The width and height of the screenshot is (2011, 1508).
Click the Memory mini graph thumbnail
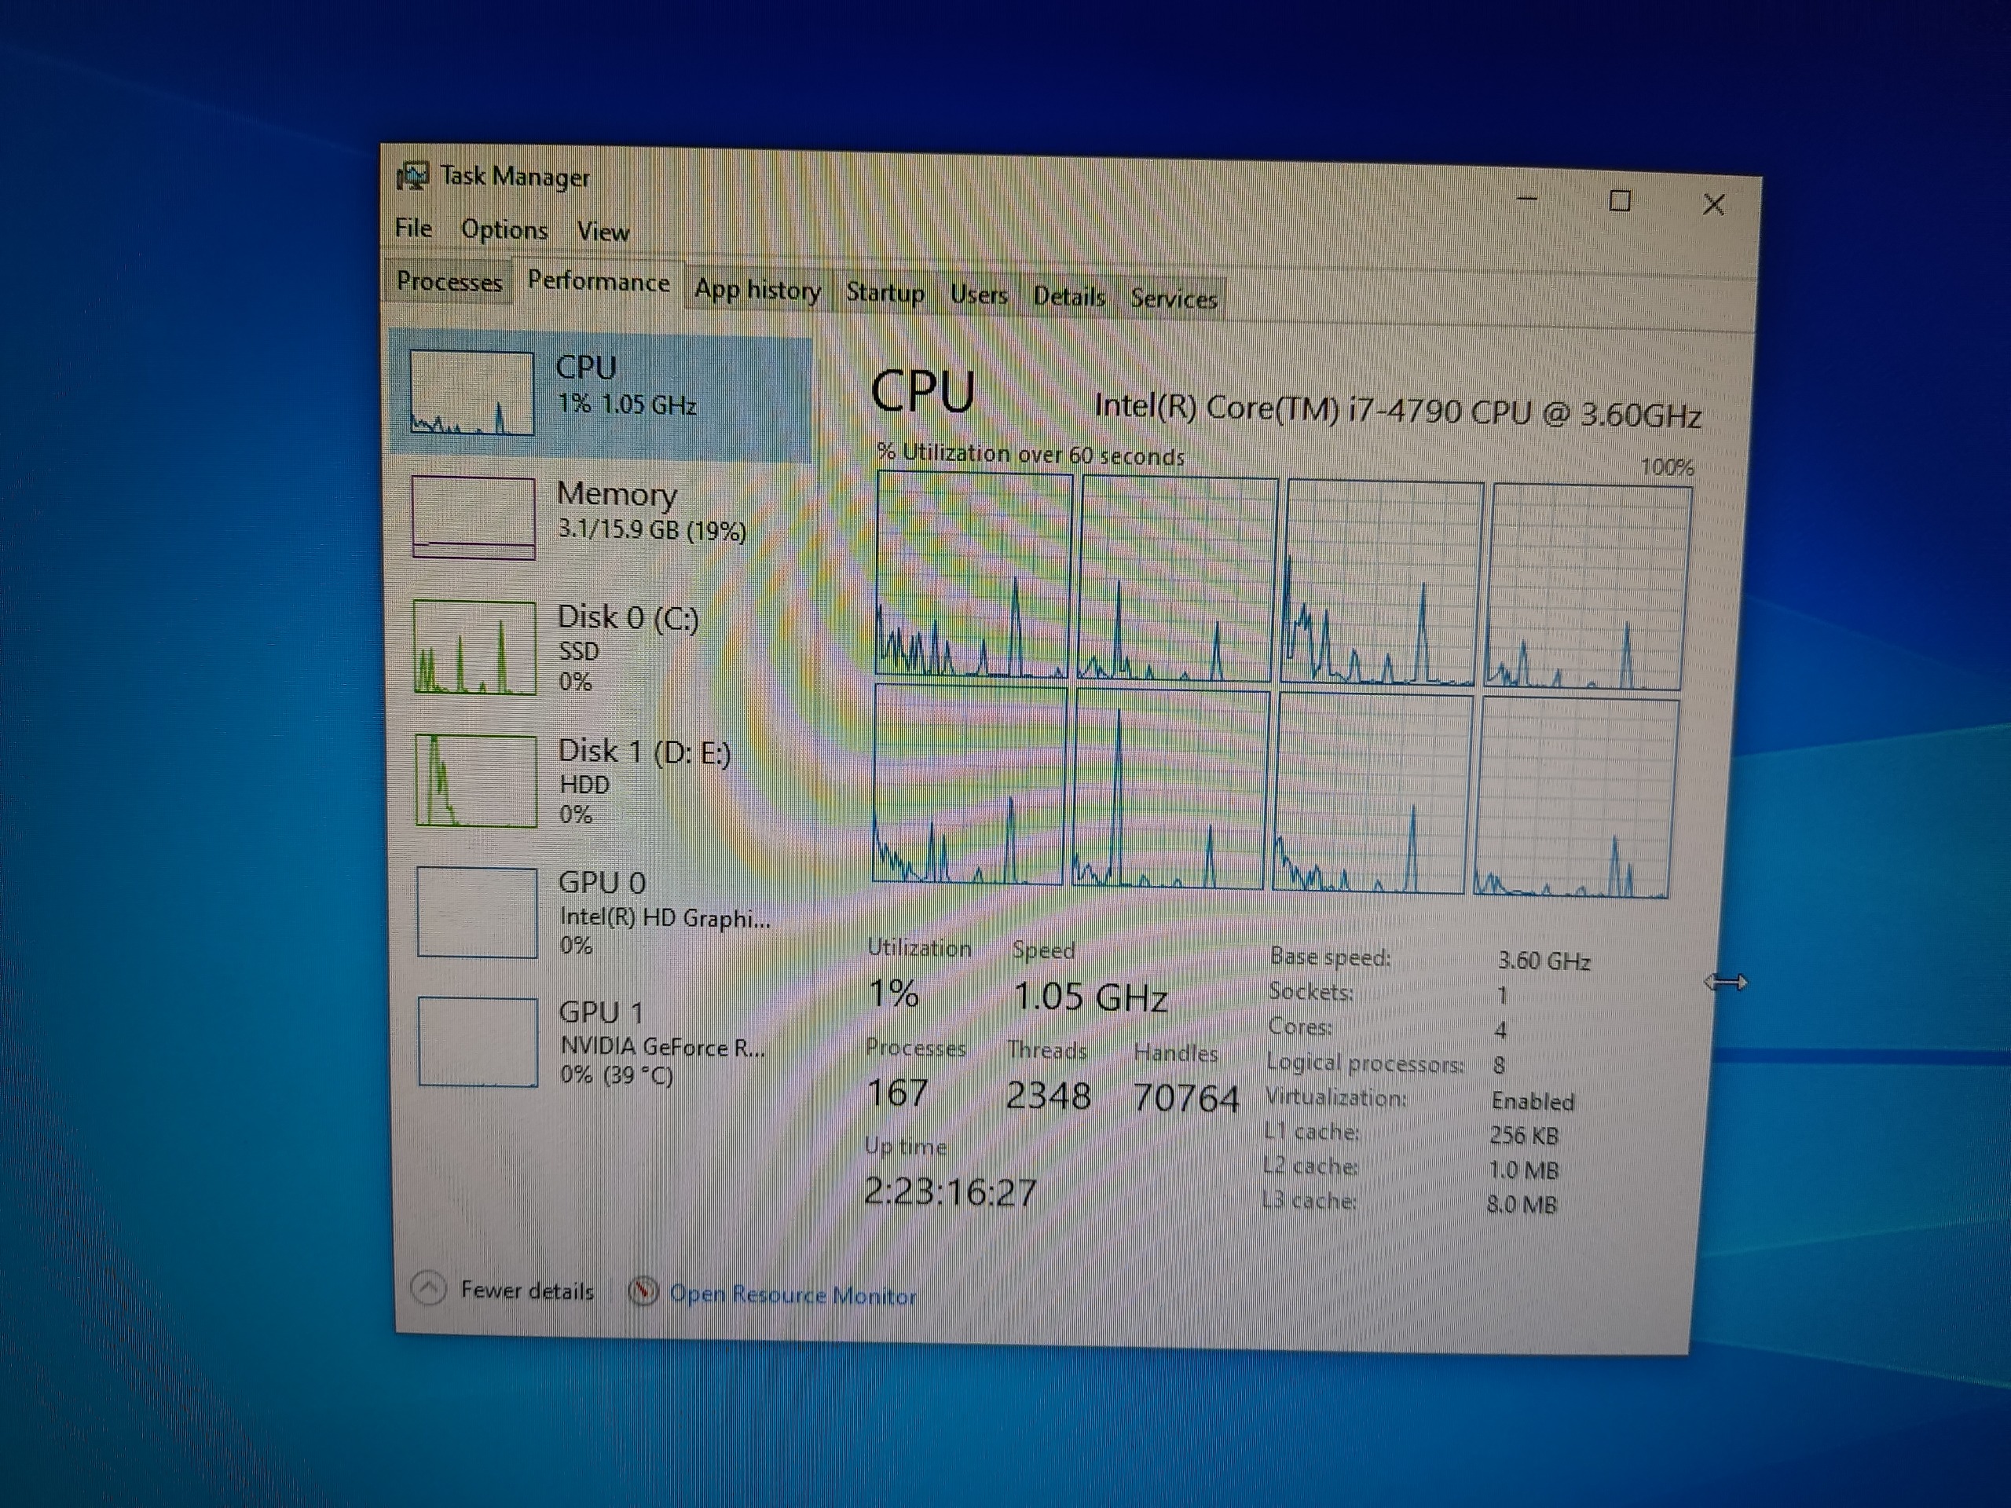point(473,518)
